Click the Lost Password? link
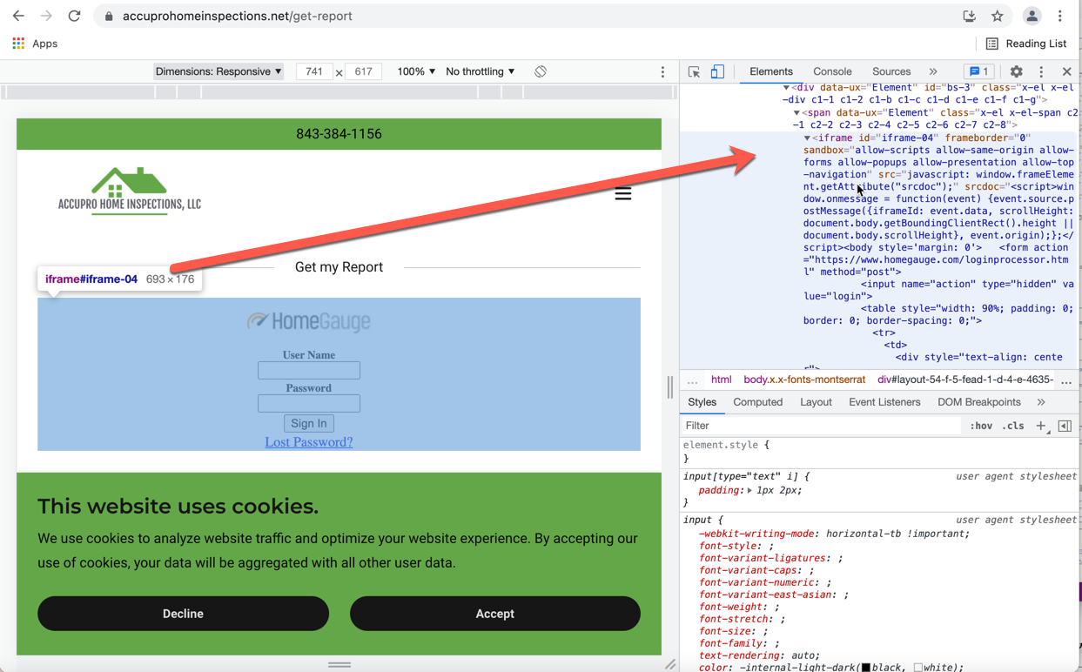 (x=309, y=442)
